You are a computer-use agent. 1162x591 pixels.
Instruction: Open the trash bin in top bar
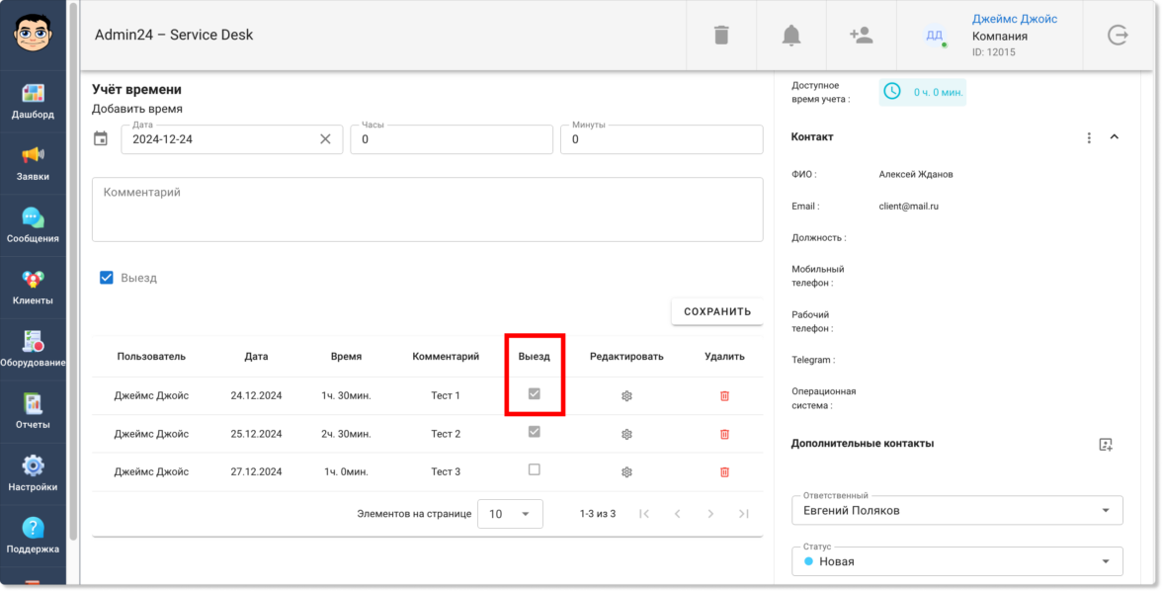click(x=721, y=36)
